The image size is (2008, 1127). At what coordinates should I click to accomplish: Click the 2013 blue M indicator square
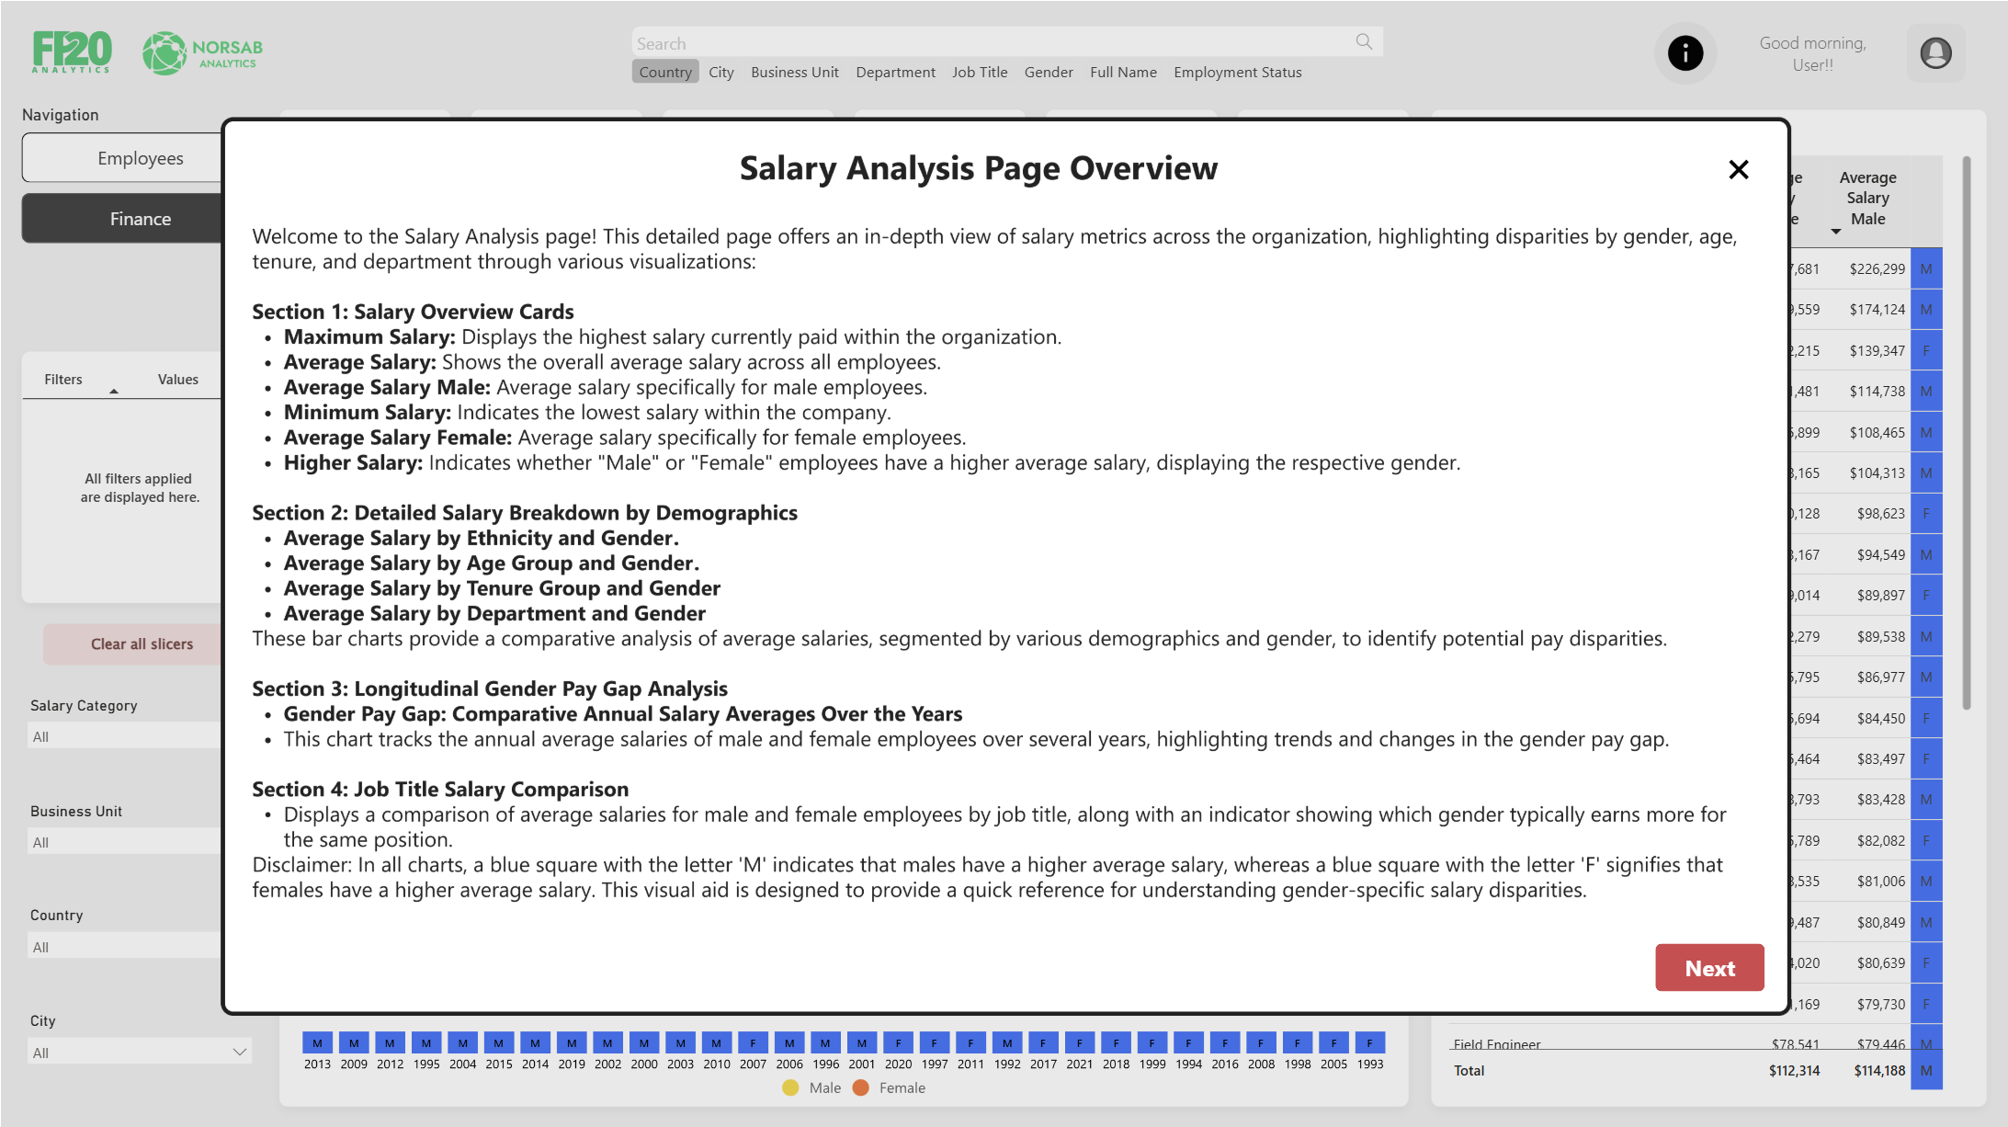[317, 1042]
